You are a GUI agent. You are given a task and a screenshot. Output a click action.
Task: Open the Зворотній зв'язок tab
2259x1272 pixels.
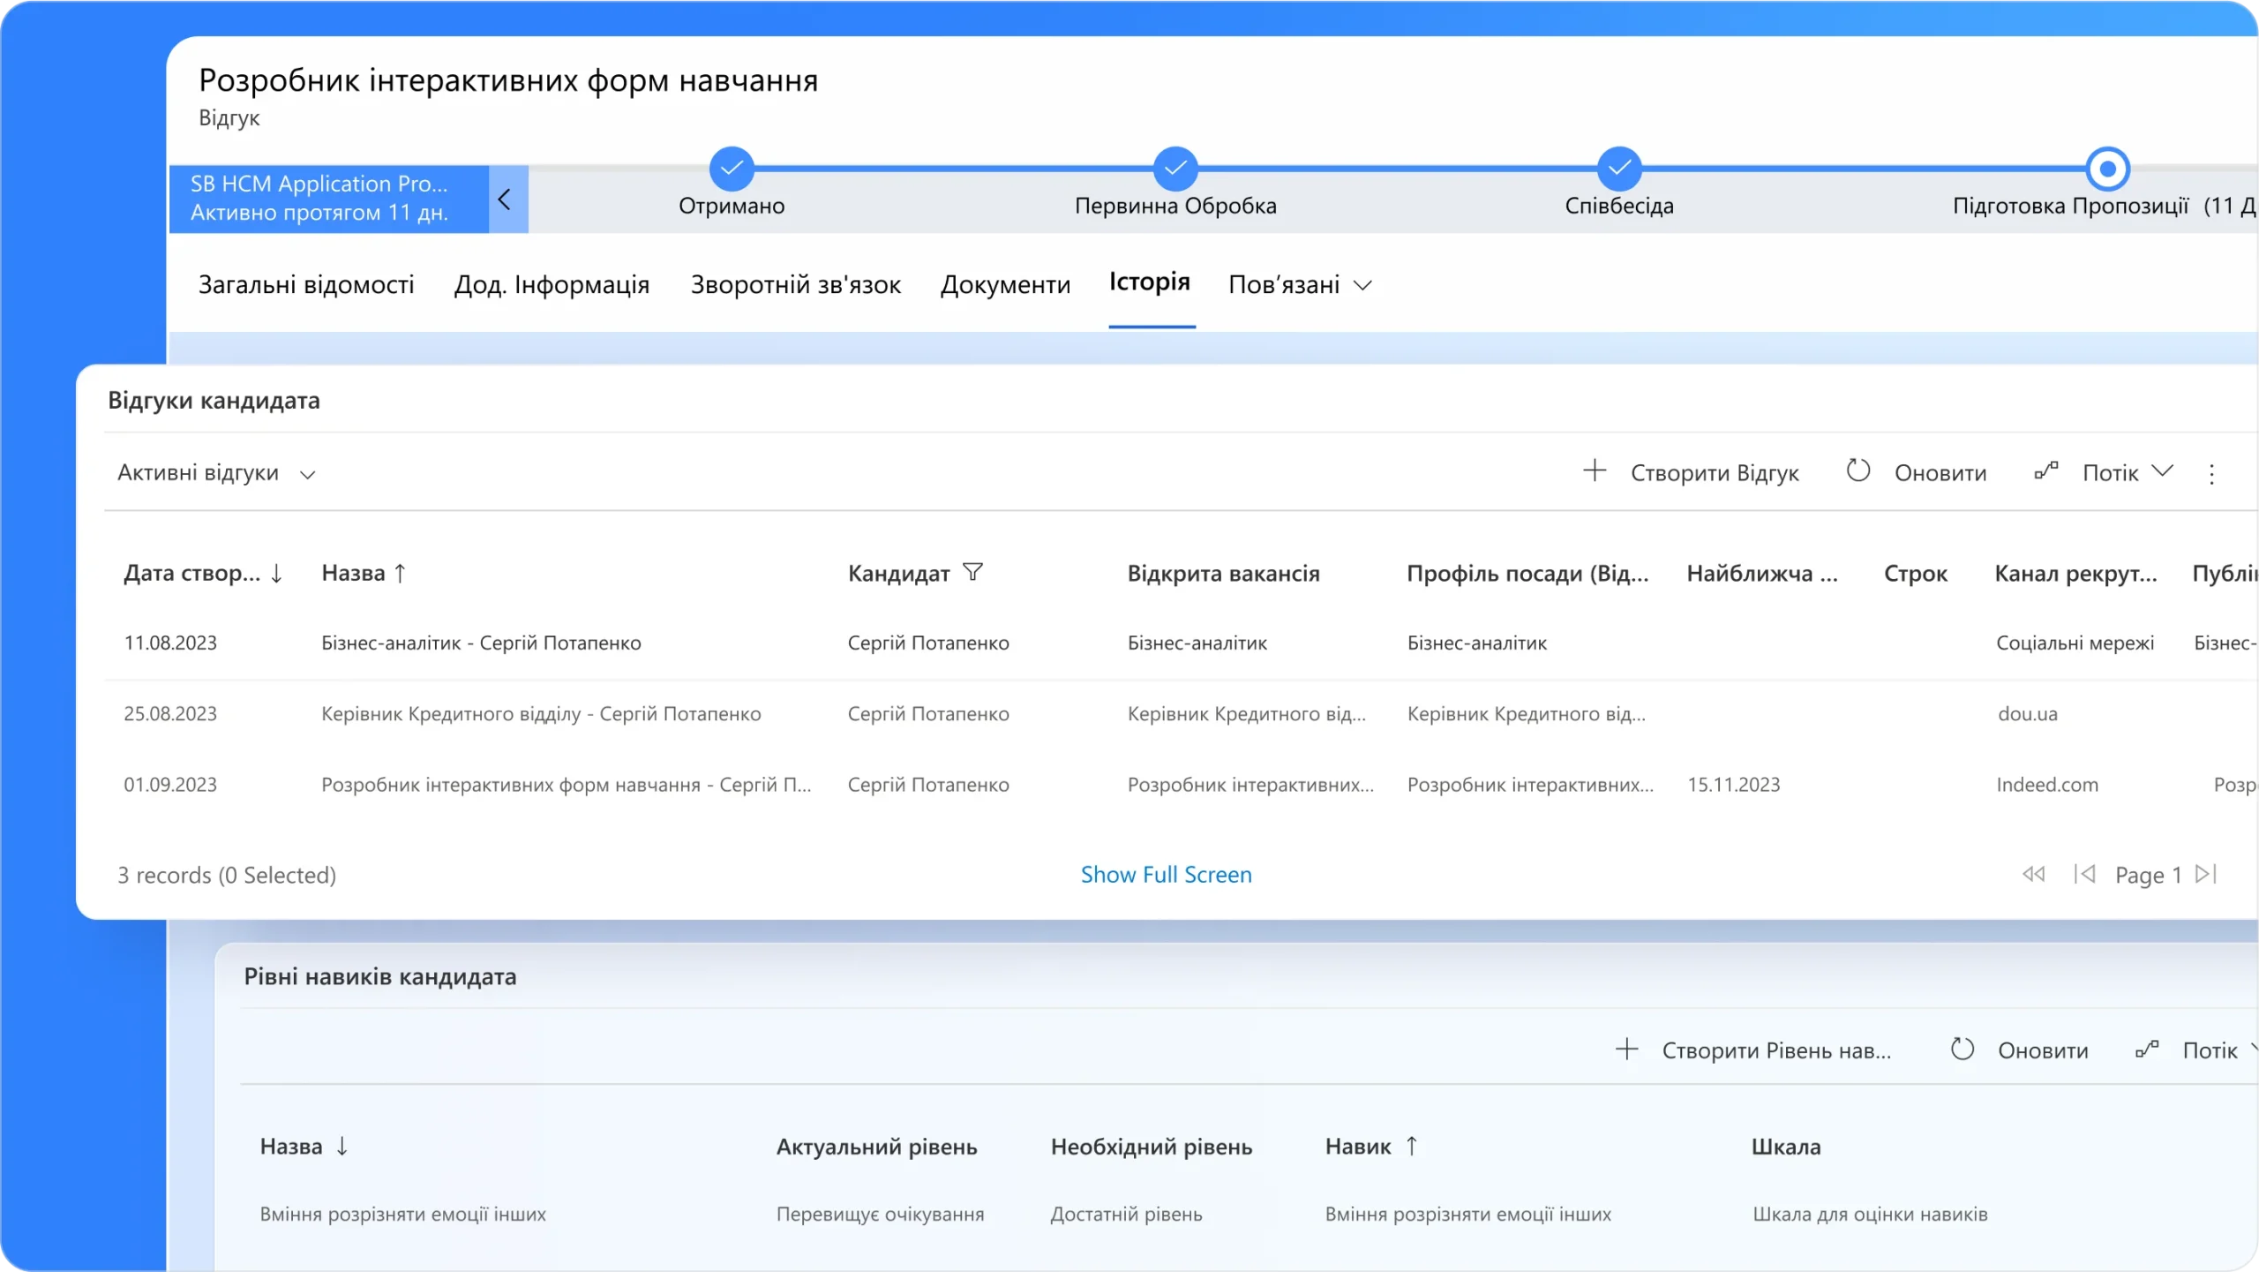[795, 285]
